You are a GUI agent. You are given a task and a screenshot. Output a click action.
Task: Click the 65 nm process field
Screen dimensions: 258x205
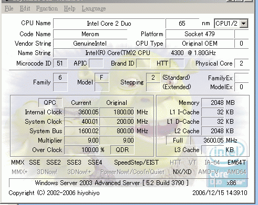[182, 24]
